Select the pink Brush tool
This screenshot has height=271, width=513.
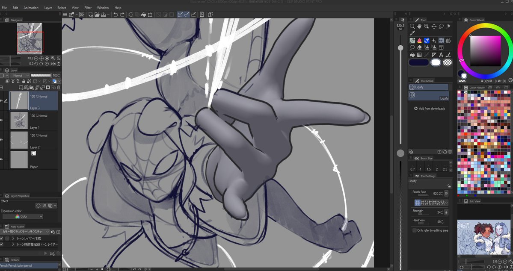pyautogui.click(x=419, y=41)
